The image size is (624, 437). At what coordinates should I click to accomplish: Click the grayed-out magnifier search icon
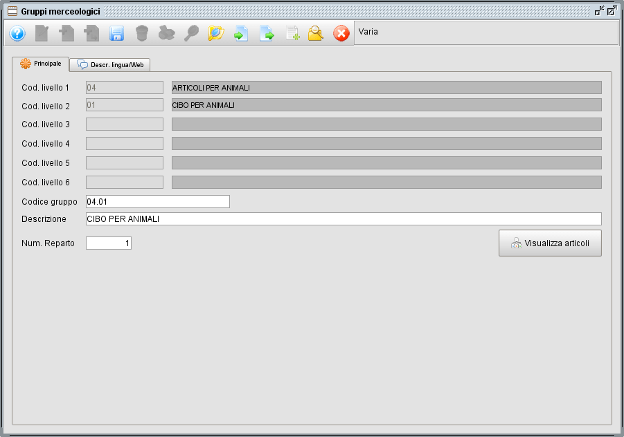pos(191,33)
